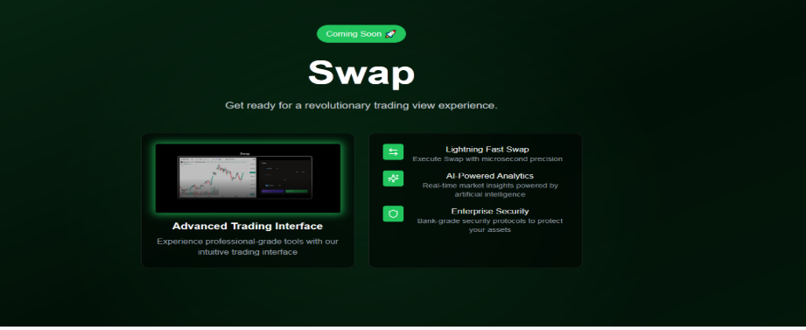Click 'Bank-grade security protocols' description

[490, 225]
